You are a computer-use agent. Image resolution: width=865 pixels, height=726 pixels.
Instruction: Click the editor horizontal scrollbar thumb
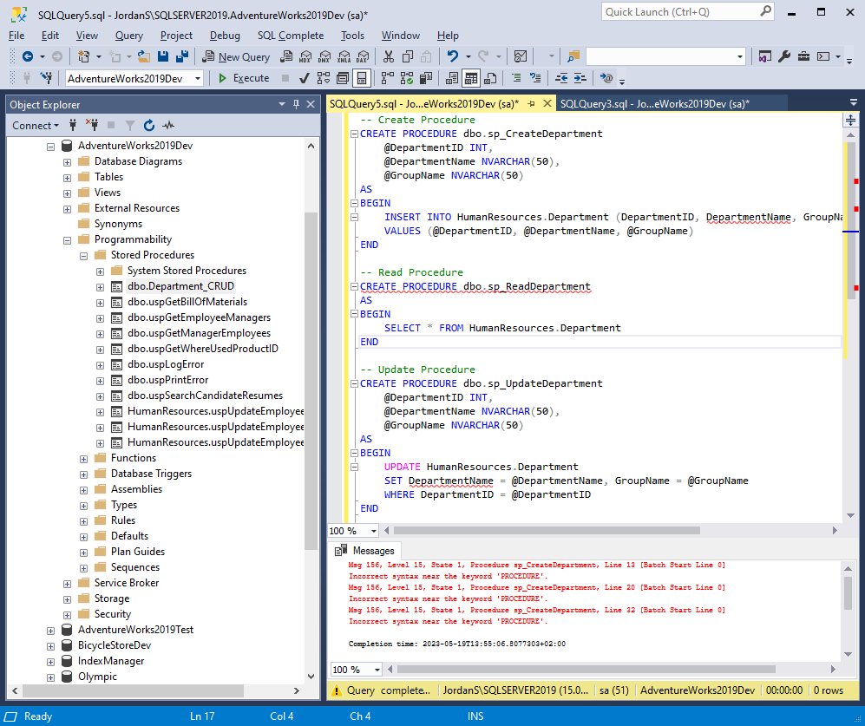coord(547,531)
